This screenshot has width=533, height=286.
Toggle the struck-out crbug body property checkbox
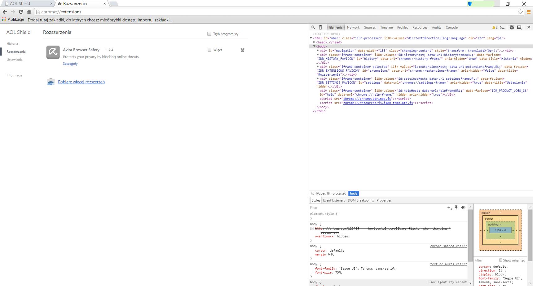pyautogui.click(x=312, y=229)
